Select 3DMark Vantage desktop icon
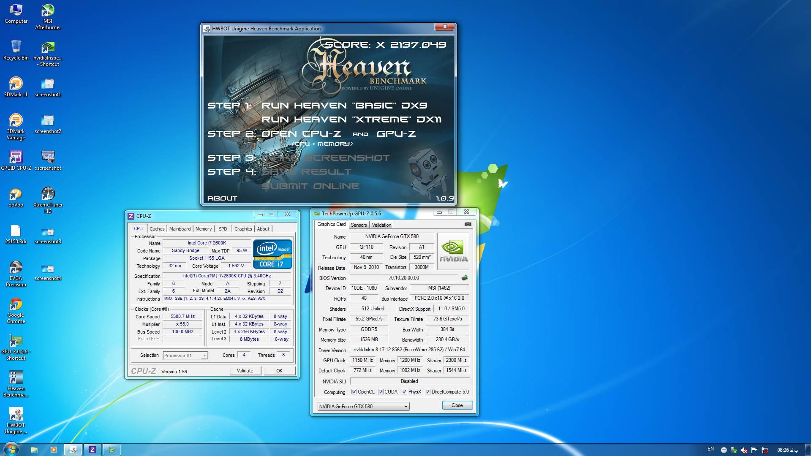 16,127
